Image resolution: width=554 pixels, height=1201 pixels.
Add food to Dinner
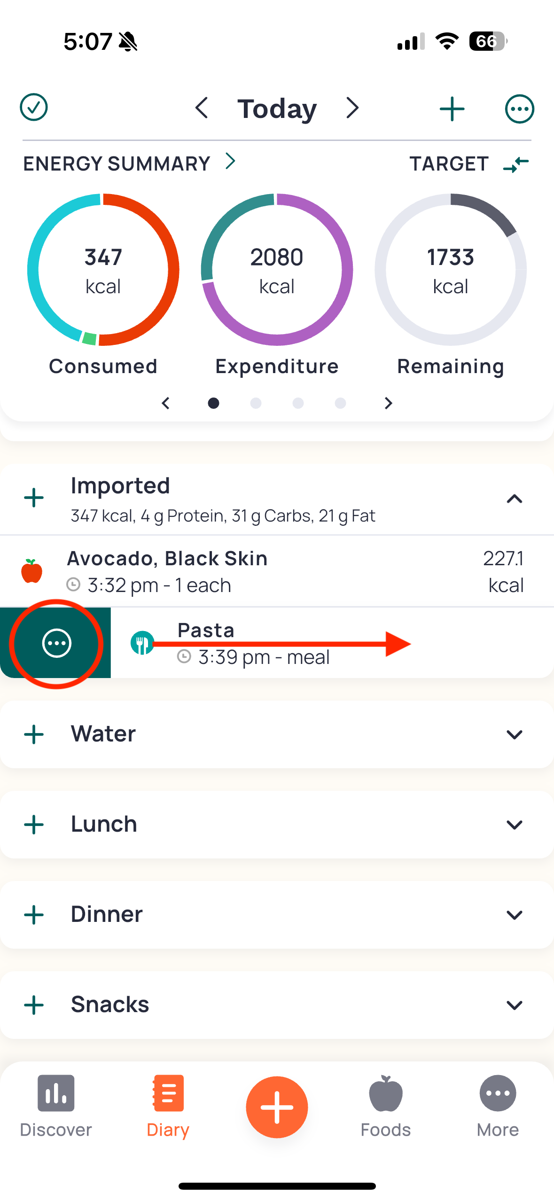(x=34, y=915)
